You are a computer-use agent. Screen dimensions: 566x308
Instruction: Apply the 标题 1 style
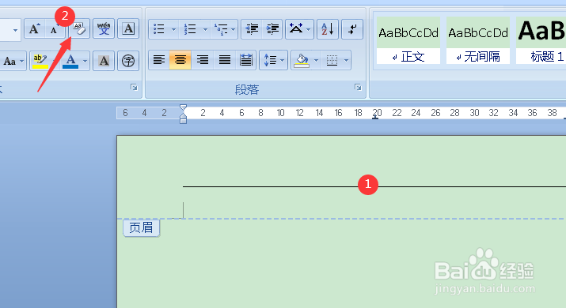point(541,40)
